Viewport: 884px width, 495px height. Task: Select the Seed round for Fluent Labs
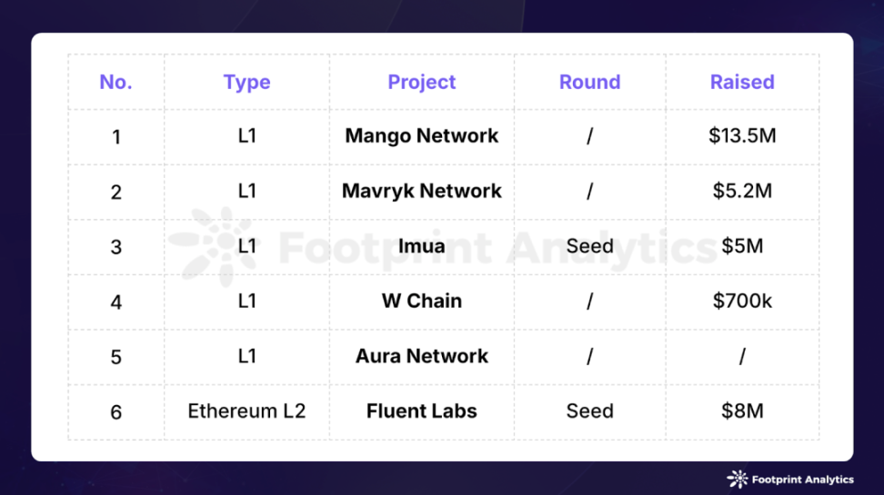pos(589,411)
